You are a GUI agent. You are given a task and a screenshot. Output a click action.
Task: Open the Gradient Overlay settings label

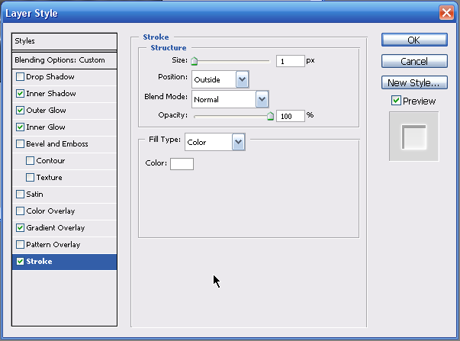coord(56,228)
